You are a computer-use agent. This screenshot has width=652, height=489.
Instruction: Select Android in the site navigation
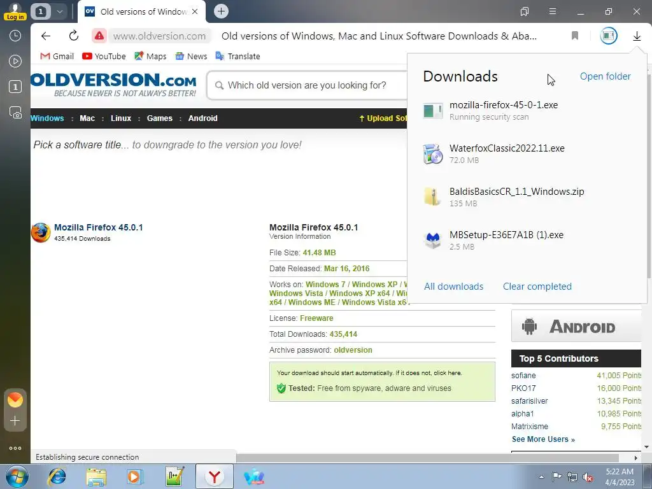point(203,118)
